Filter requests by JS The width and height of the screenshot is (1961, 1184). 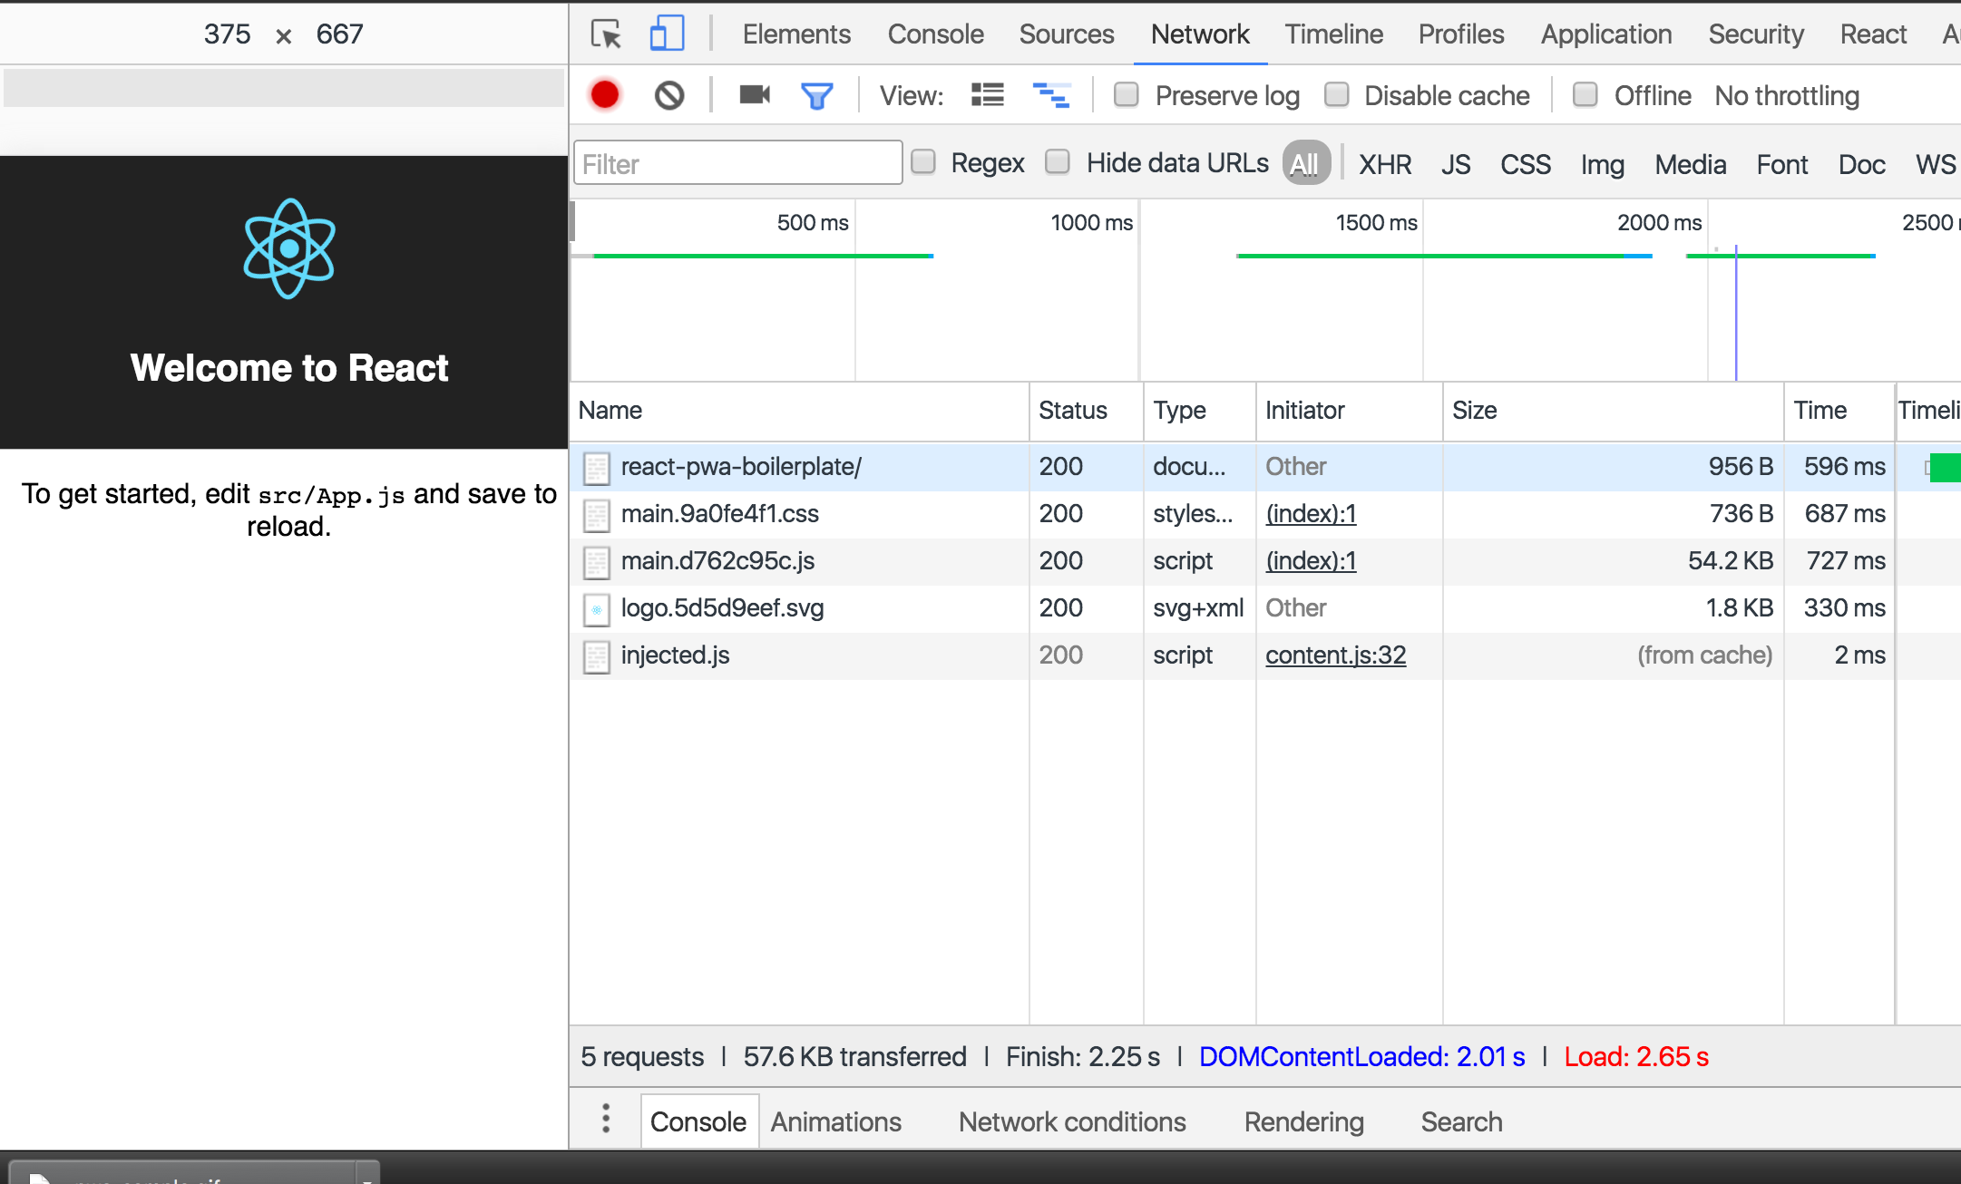tap(1456, 164)
